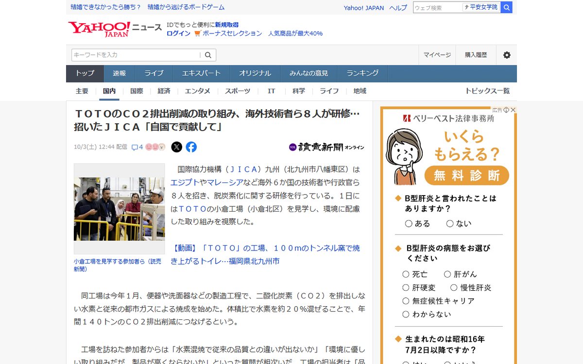Viewport: 583px width, 364px height.
Task: Share article on Facebook
Action: click(x=191, y=147)
